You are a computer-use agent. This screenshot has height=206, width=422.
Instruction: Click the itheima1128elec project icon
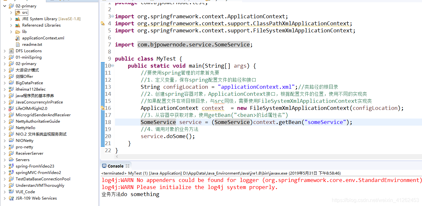11,89
